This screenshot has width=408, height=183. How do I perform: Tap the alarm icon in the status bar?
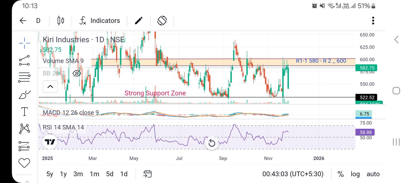(x=314, y=6)
